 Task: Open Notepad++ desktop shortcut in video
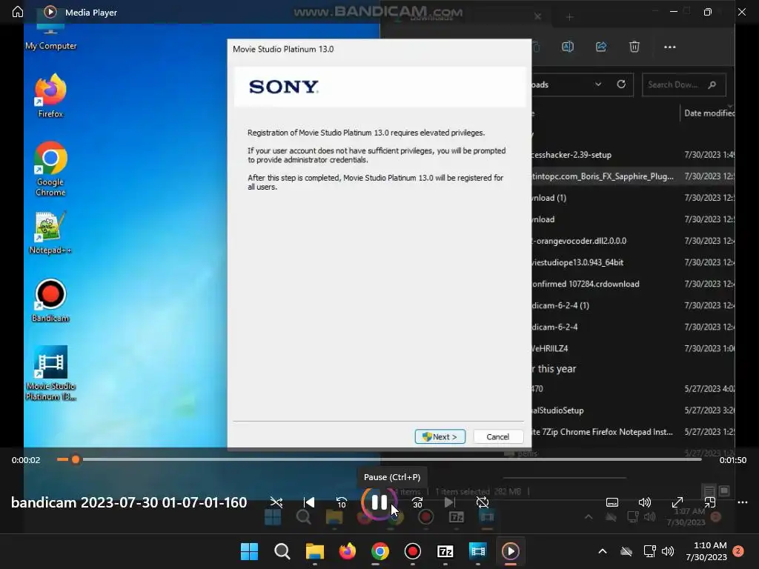point(50,233)
